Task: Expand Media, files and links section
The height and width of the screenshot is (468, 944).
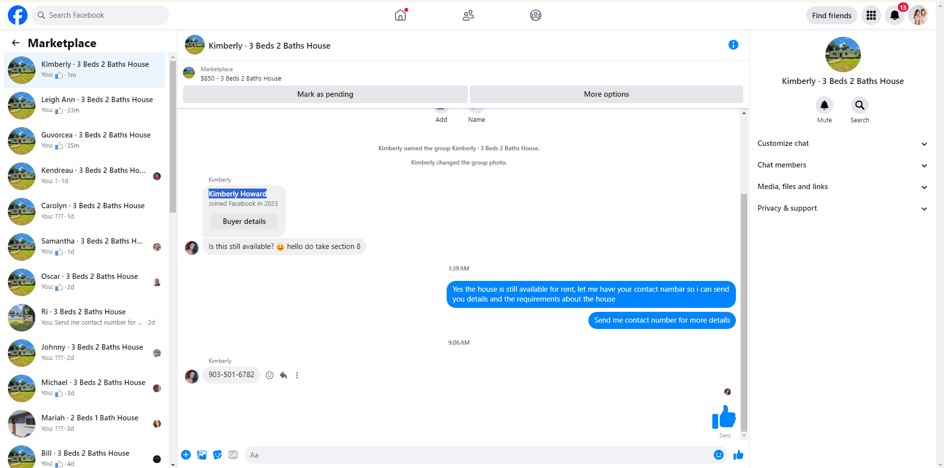Action: [x=842, y=187]
